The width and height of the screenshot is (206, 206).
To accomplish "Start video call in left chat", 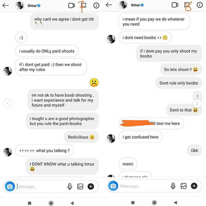I will [72, 6].
